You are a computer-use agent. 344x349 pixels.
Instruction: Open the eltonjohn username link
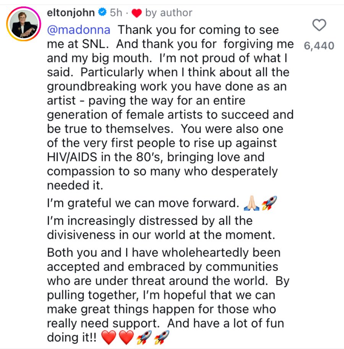click(x=71, y=13)
